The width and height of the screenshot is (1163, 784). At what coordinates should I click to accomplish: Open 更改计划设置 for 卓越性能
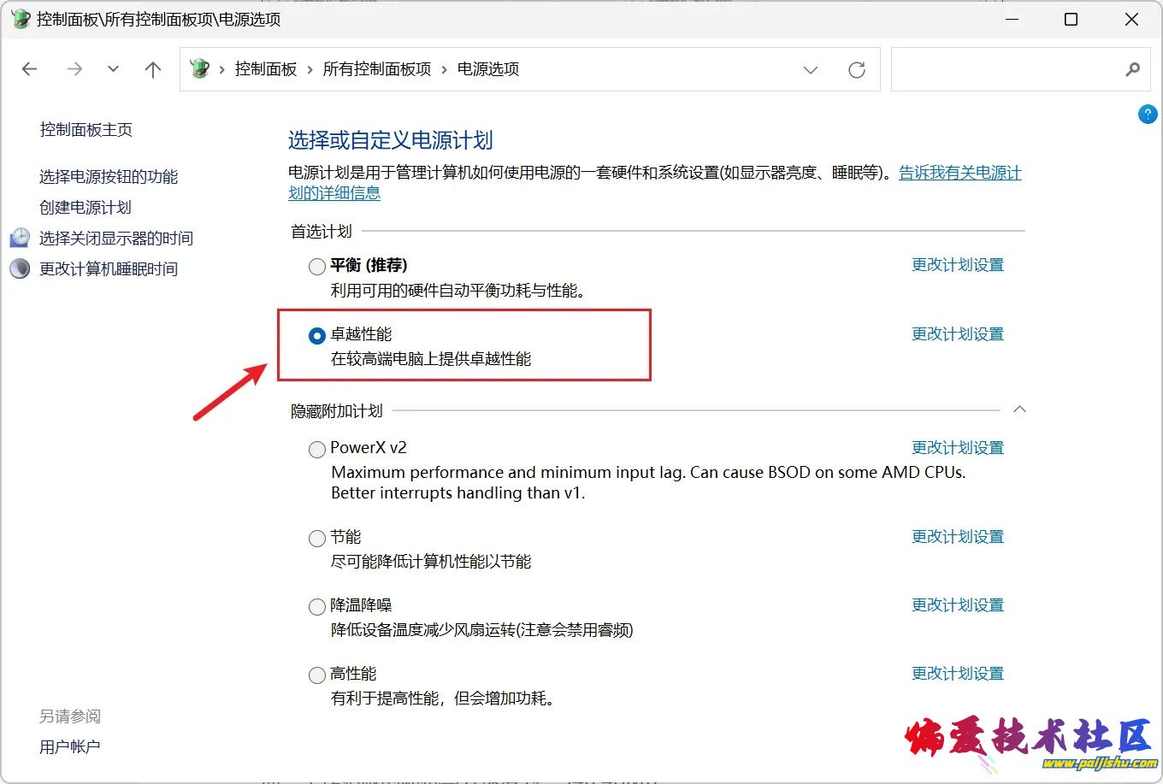coord(957,334)
